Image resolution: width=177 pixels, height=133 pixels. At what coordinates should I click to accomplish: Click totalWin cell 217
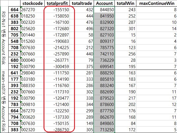pos(125,98)
